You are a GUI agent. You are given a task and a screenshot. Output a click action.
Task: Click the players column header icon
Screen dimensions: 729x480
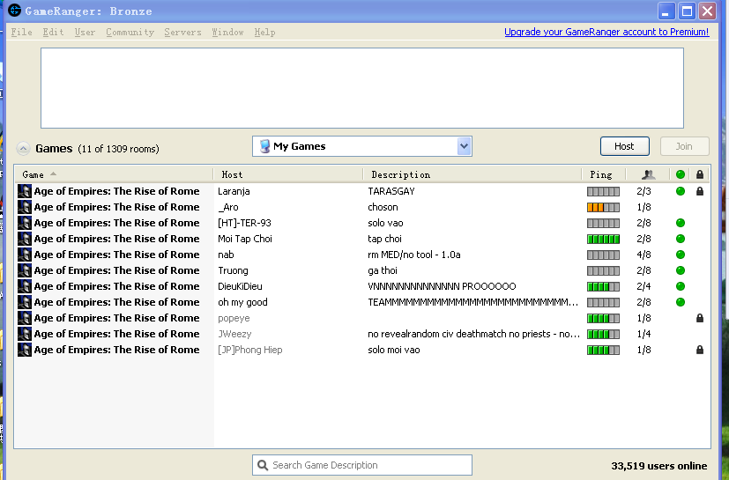pos(648,174)
